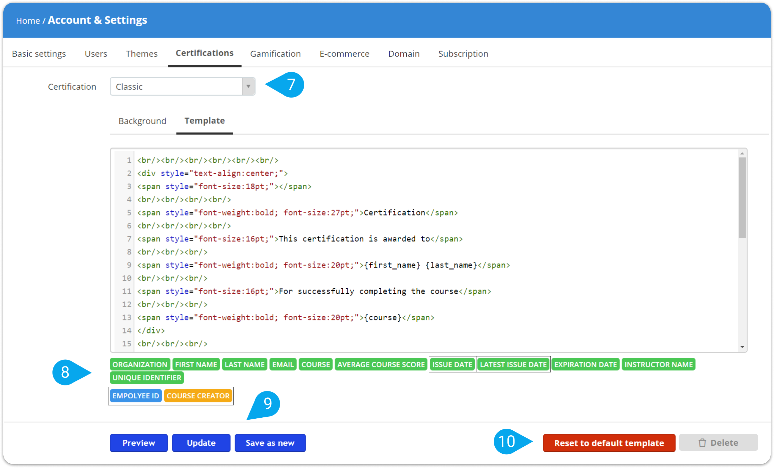This screenshot has width=774, height=468.
Task: Insert the COURSE CREATOR tag
Action: pyautogui.click(x=198, y=396)
